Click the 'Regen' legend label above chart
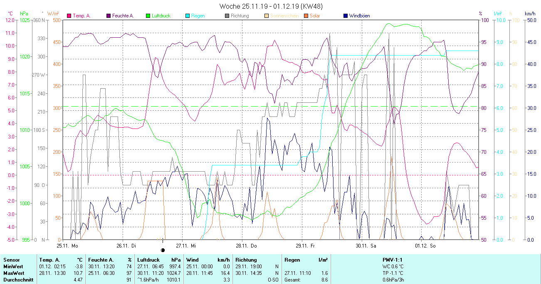This screenshot has width=541, height=284. [198, 16]
